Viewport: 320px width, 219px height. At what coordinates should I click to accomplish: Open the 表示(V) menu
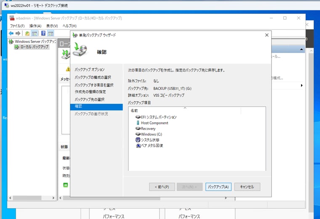52,26
